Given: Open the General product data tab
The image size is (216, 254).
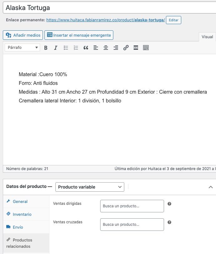Looking at the screenshot, I should tap(26, 201).
